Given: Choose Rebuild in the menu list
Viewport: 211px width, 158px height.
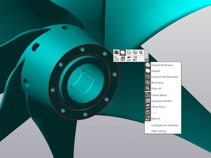Looking at the screenshot, I should [x=163, y=118].
